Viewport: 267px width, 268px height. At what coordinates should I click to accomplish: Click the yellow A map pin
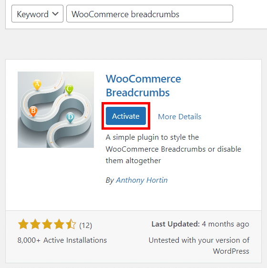tap(37, 84)
